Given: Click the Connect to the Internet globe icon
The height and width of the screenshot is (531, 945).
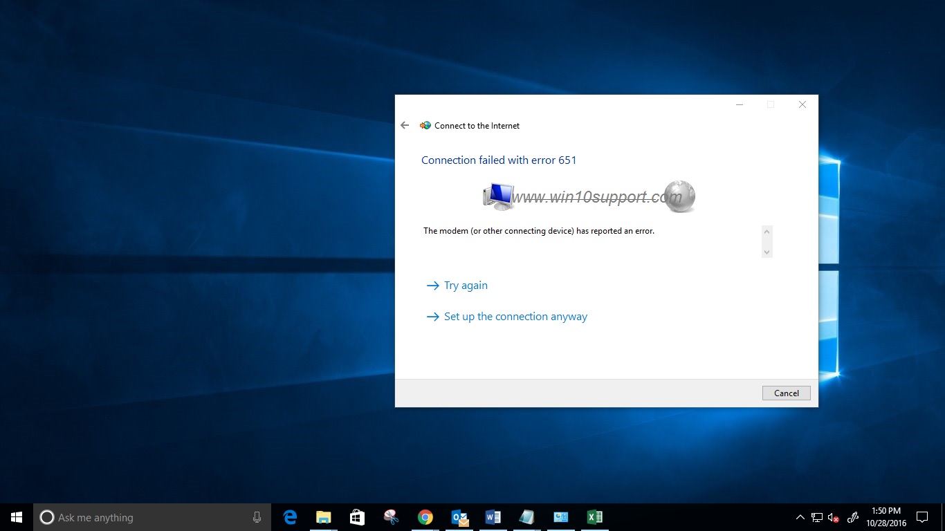Looking at the screenshot, I should pos(425,125).
